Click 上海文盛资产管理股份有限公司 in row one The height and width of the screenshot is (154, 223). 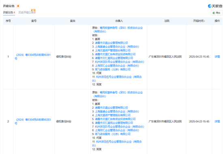[x=113, y=51]
